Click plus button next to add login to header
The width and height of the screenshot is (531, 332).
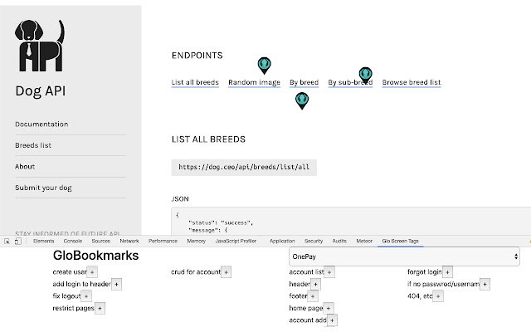pos(116,284)
